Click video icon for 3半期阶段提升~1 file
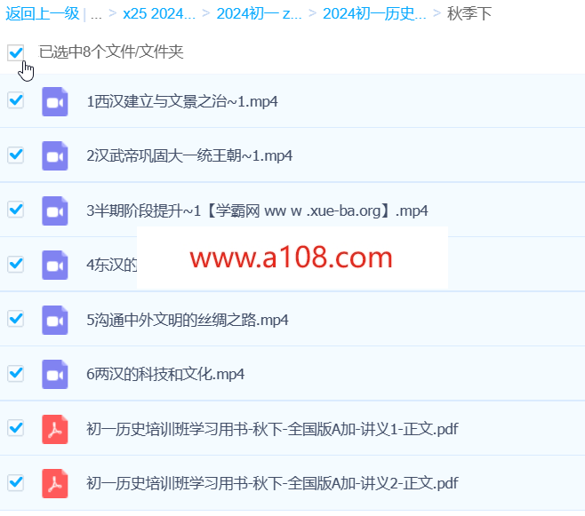 point(55,210)
